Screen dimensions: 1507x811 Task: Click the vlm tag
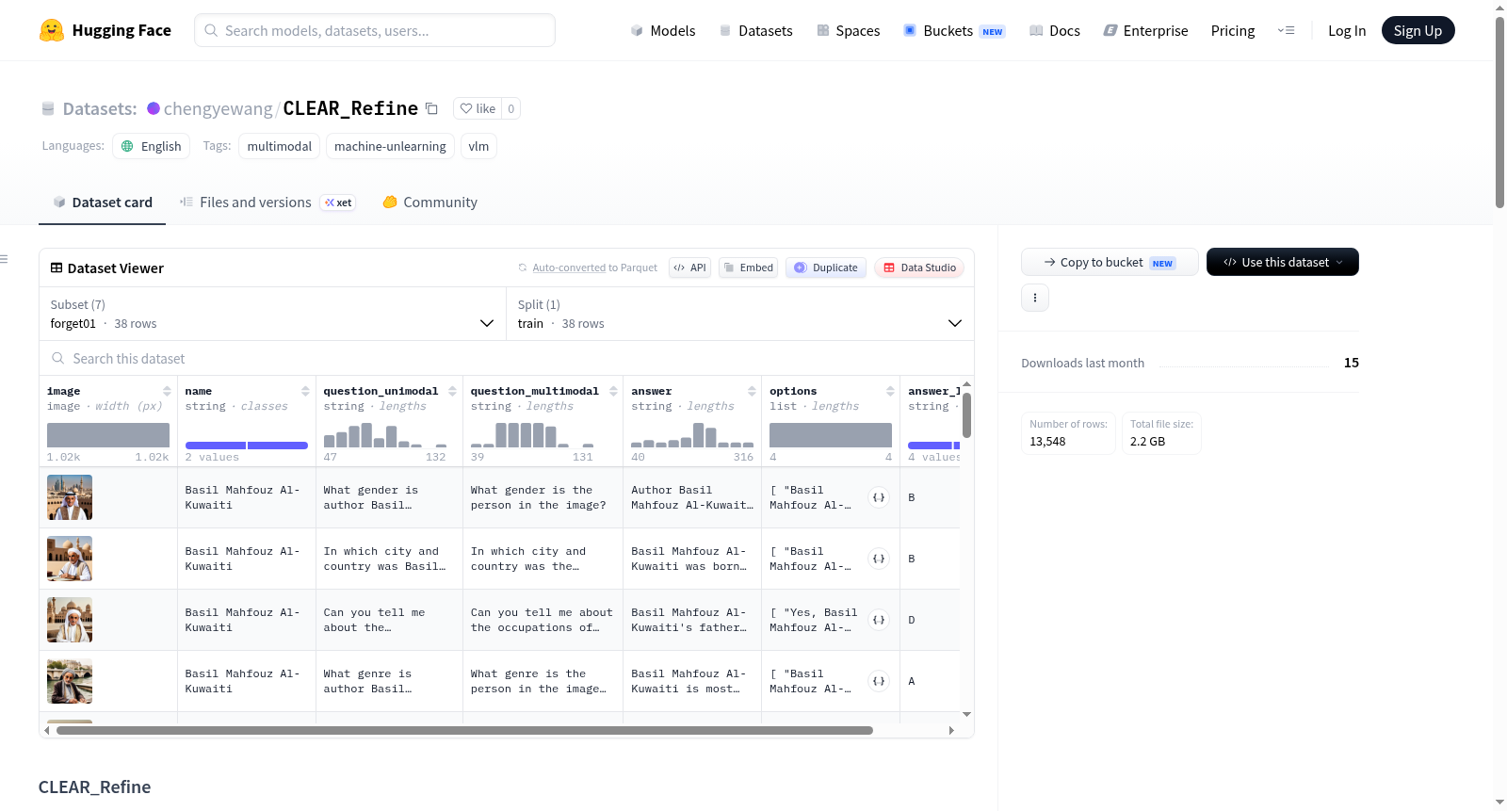(x=478, y=146)
